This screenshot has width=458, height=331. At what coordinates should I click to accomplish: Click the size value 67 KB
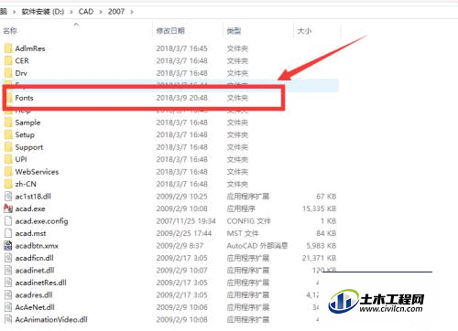click(326, 197)
